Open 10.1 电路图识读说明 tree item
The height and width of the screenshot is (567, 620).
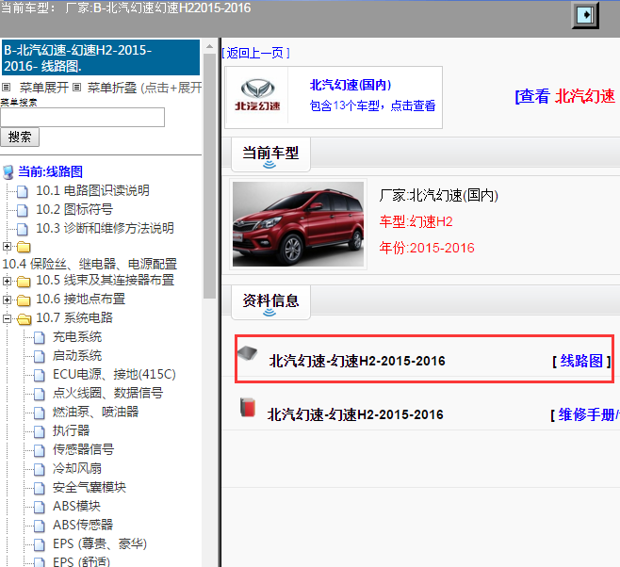92,191
